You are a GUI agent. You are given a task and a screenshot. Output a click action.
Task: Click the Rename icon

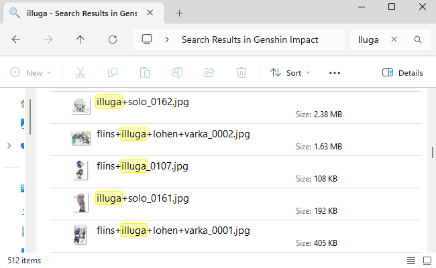point(177,72)
